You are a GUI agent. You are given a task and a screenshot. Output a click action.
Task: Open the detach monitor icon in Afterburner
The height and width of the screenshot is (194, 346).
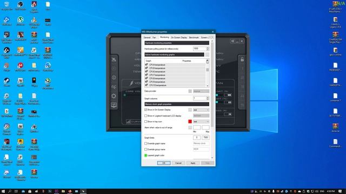pos(114,105)
